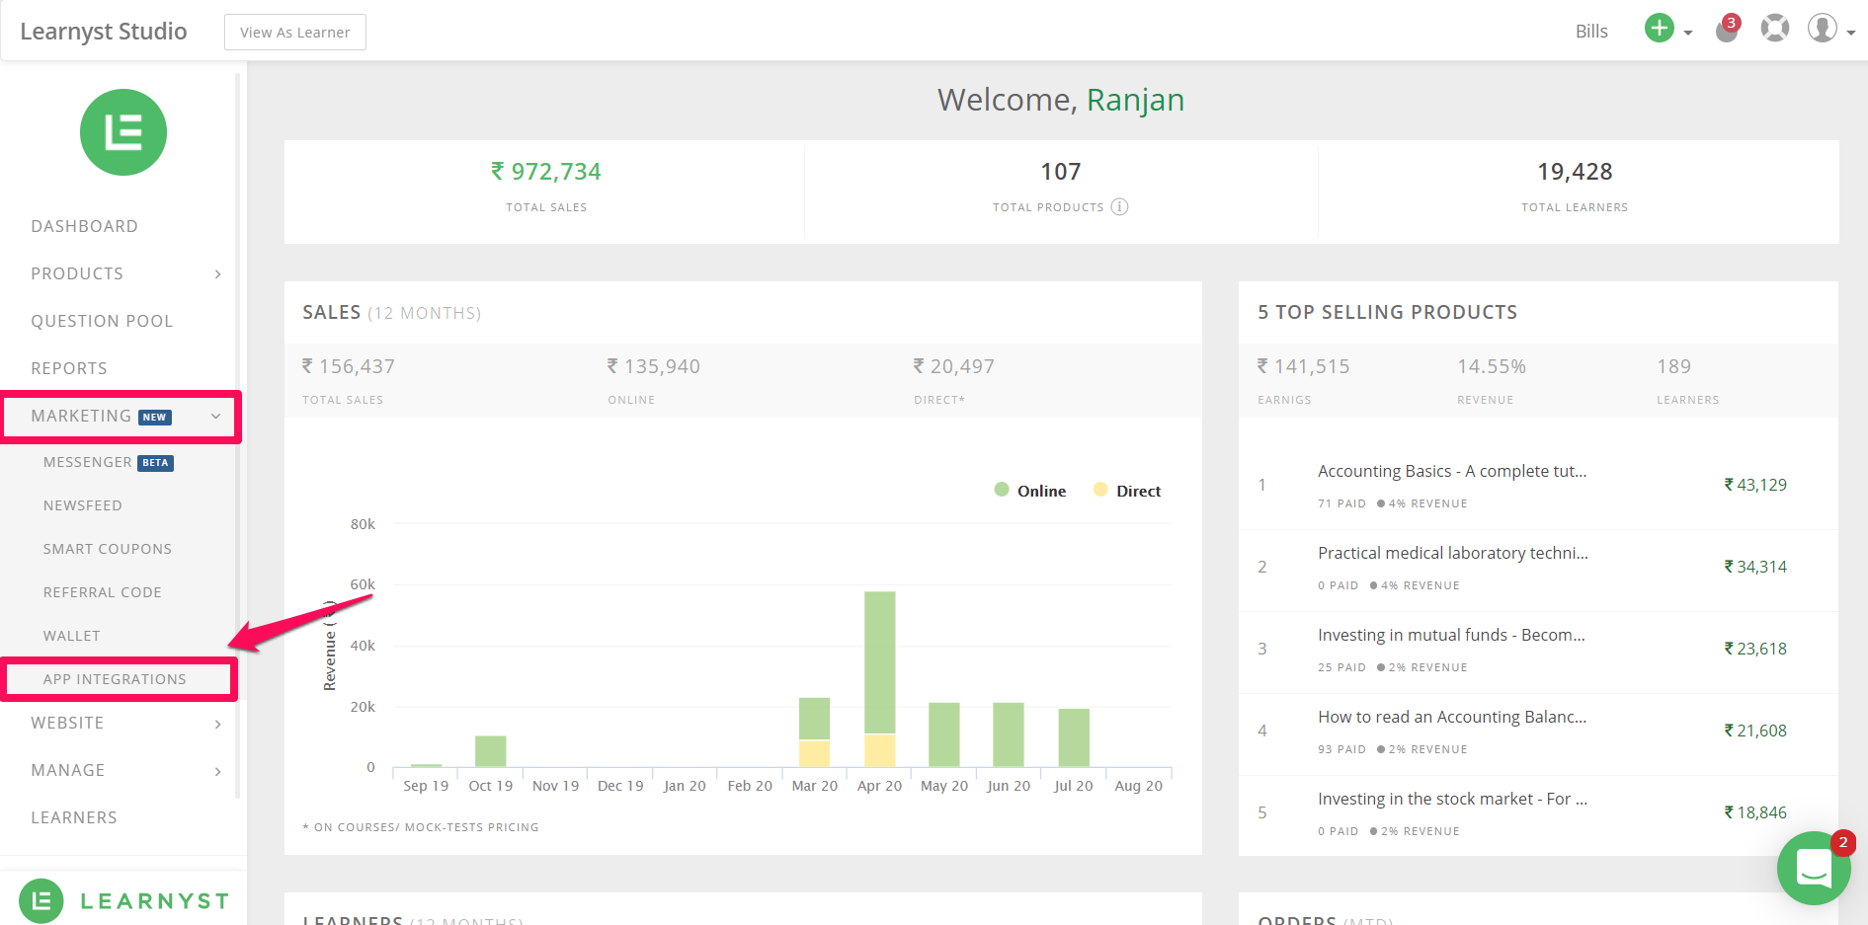Open the dropdown arrow beside profile avatar
The width and height of the screenshot is (1868, 925).
(x=1850, y=33)
